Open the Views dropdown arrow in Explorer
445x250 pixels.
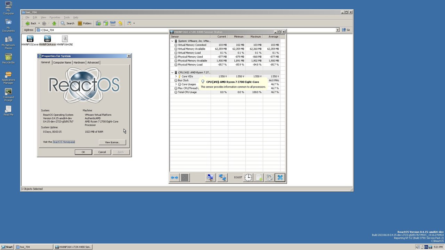pos(134,23)
